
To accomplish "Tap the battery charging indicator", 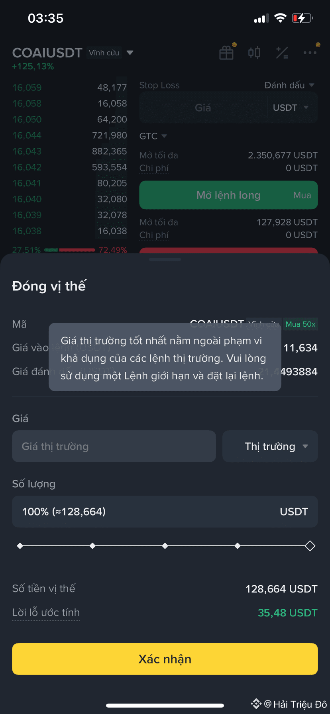I will coord(302,18).
